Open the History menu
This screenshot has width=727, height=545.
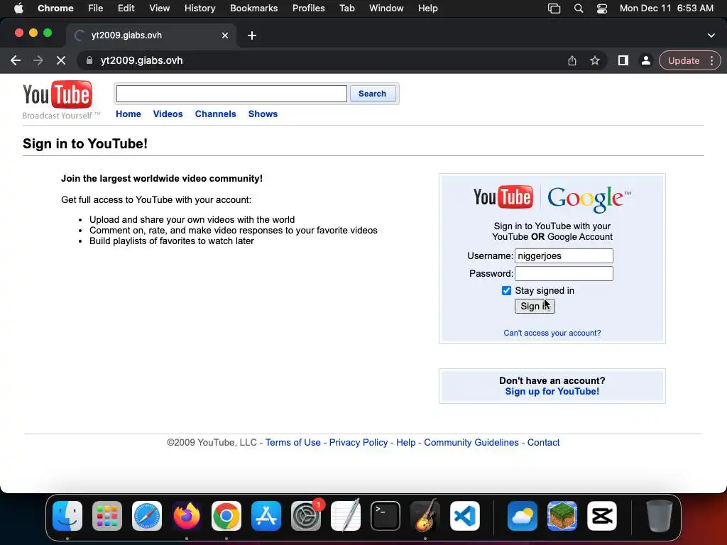(199, 9)
